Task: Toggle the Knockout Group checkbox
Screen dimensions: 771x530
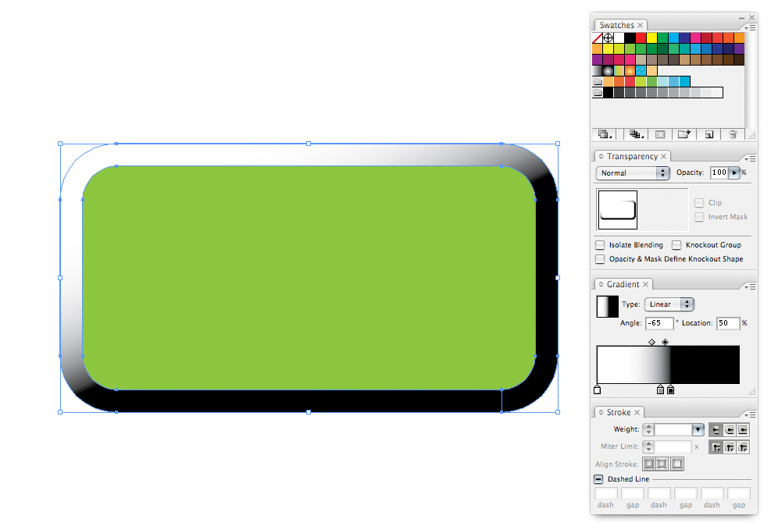Action: tap(676, 244)
